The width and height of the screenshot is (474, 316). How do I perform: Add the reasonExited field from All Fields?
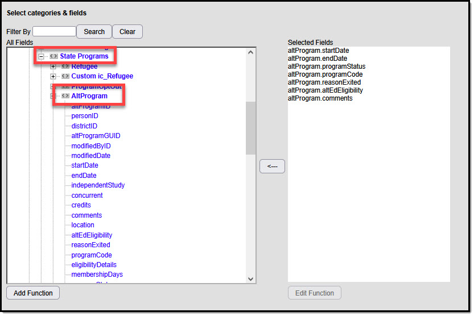tap(90, 245)
